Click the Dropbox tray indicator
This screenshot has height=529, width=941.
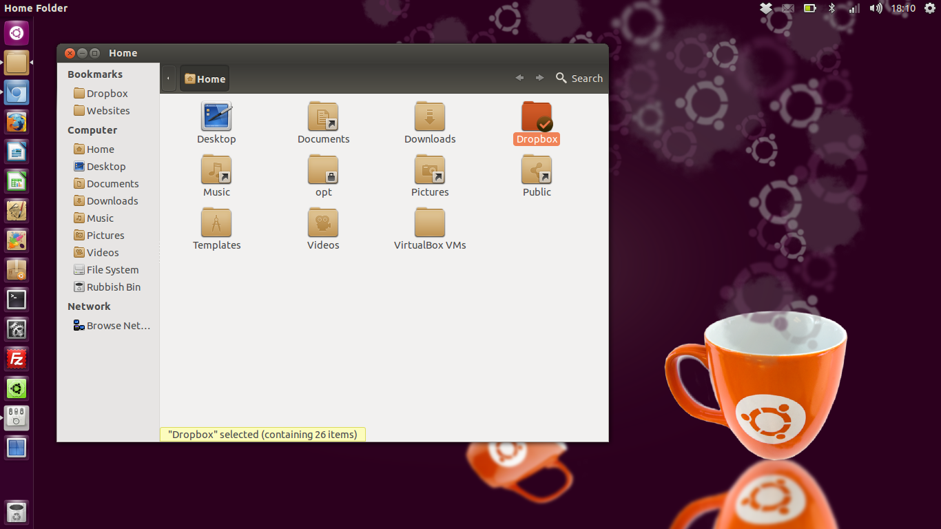click(766, 8)
